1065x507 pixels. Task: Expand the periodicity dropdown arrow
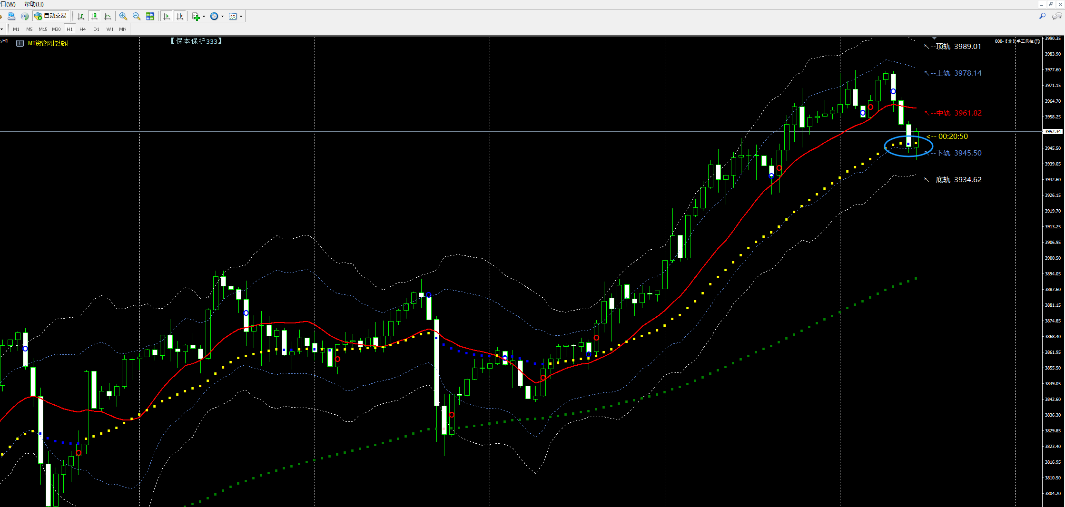222,16
